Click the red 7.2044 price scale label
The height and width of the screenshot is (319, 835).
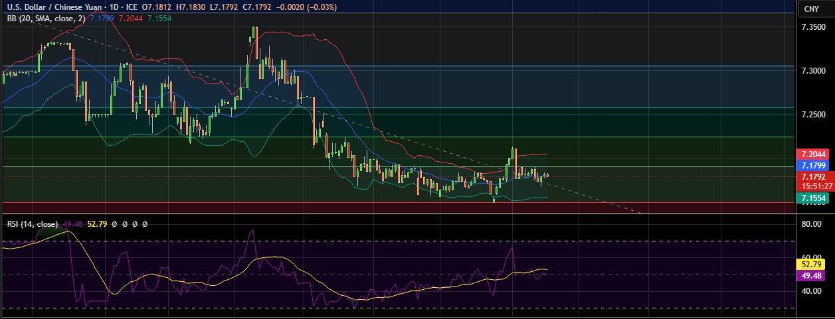coord(813,154)
